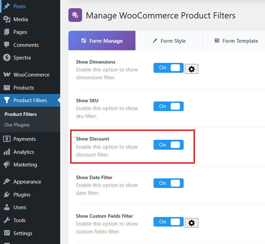Turn off the Show Discount switch
265x244 pixels.
(x=169, y=145)
